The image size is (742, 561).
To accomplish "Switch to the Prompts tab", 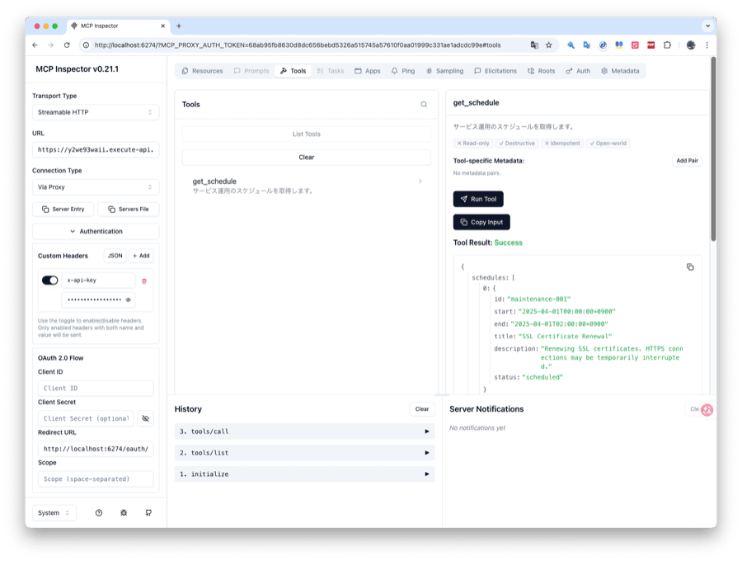I will pos(251,71).
